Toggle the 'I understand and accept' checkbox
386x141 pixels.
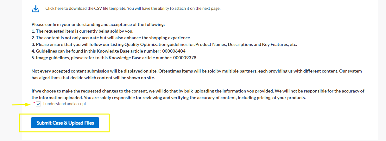pyautogui.click(x=38, y=104)
